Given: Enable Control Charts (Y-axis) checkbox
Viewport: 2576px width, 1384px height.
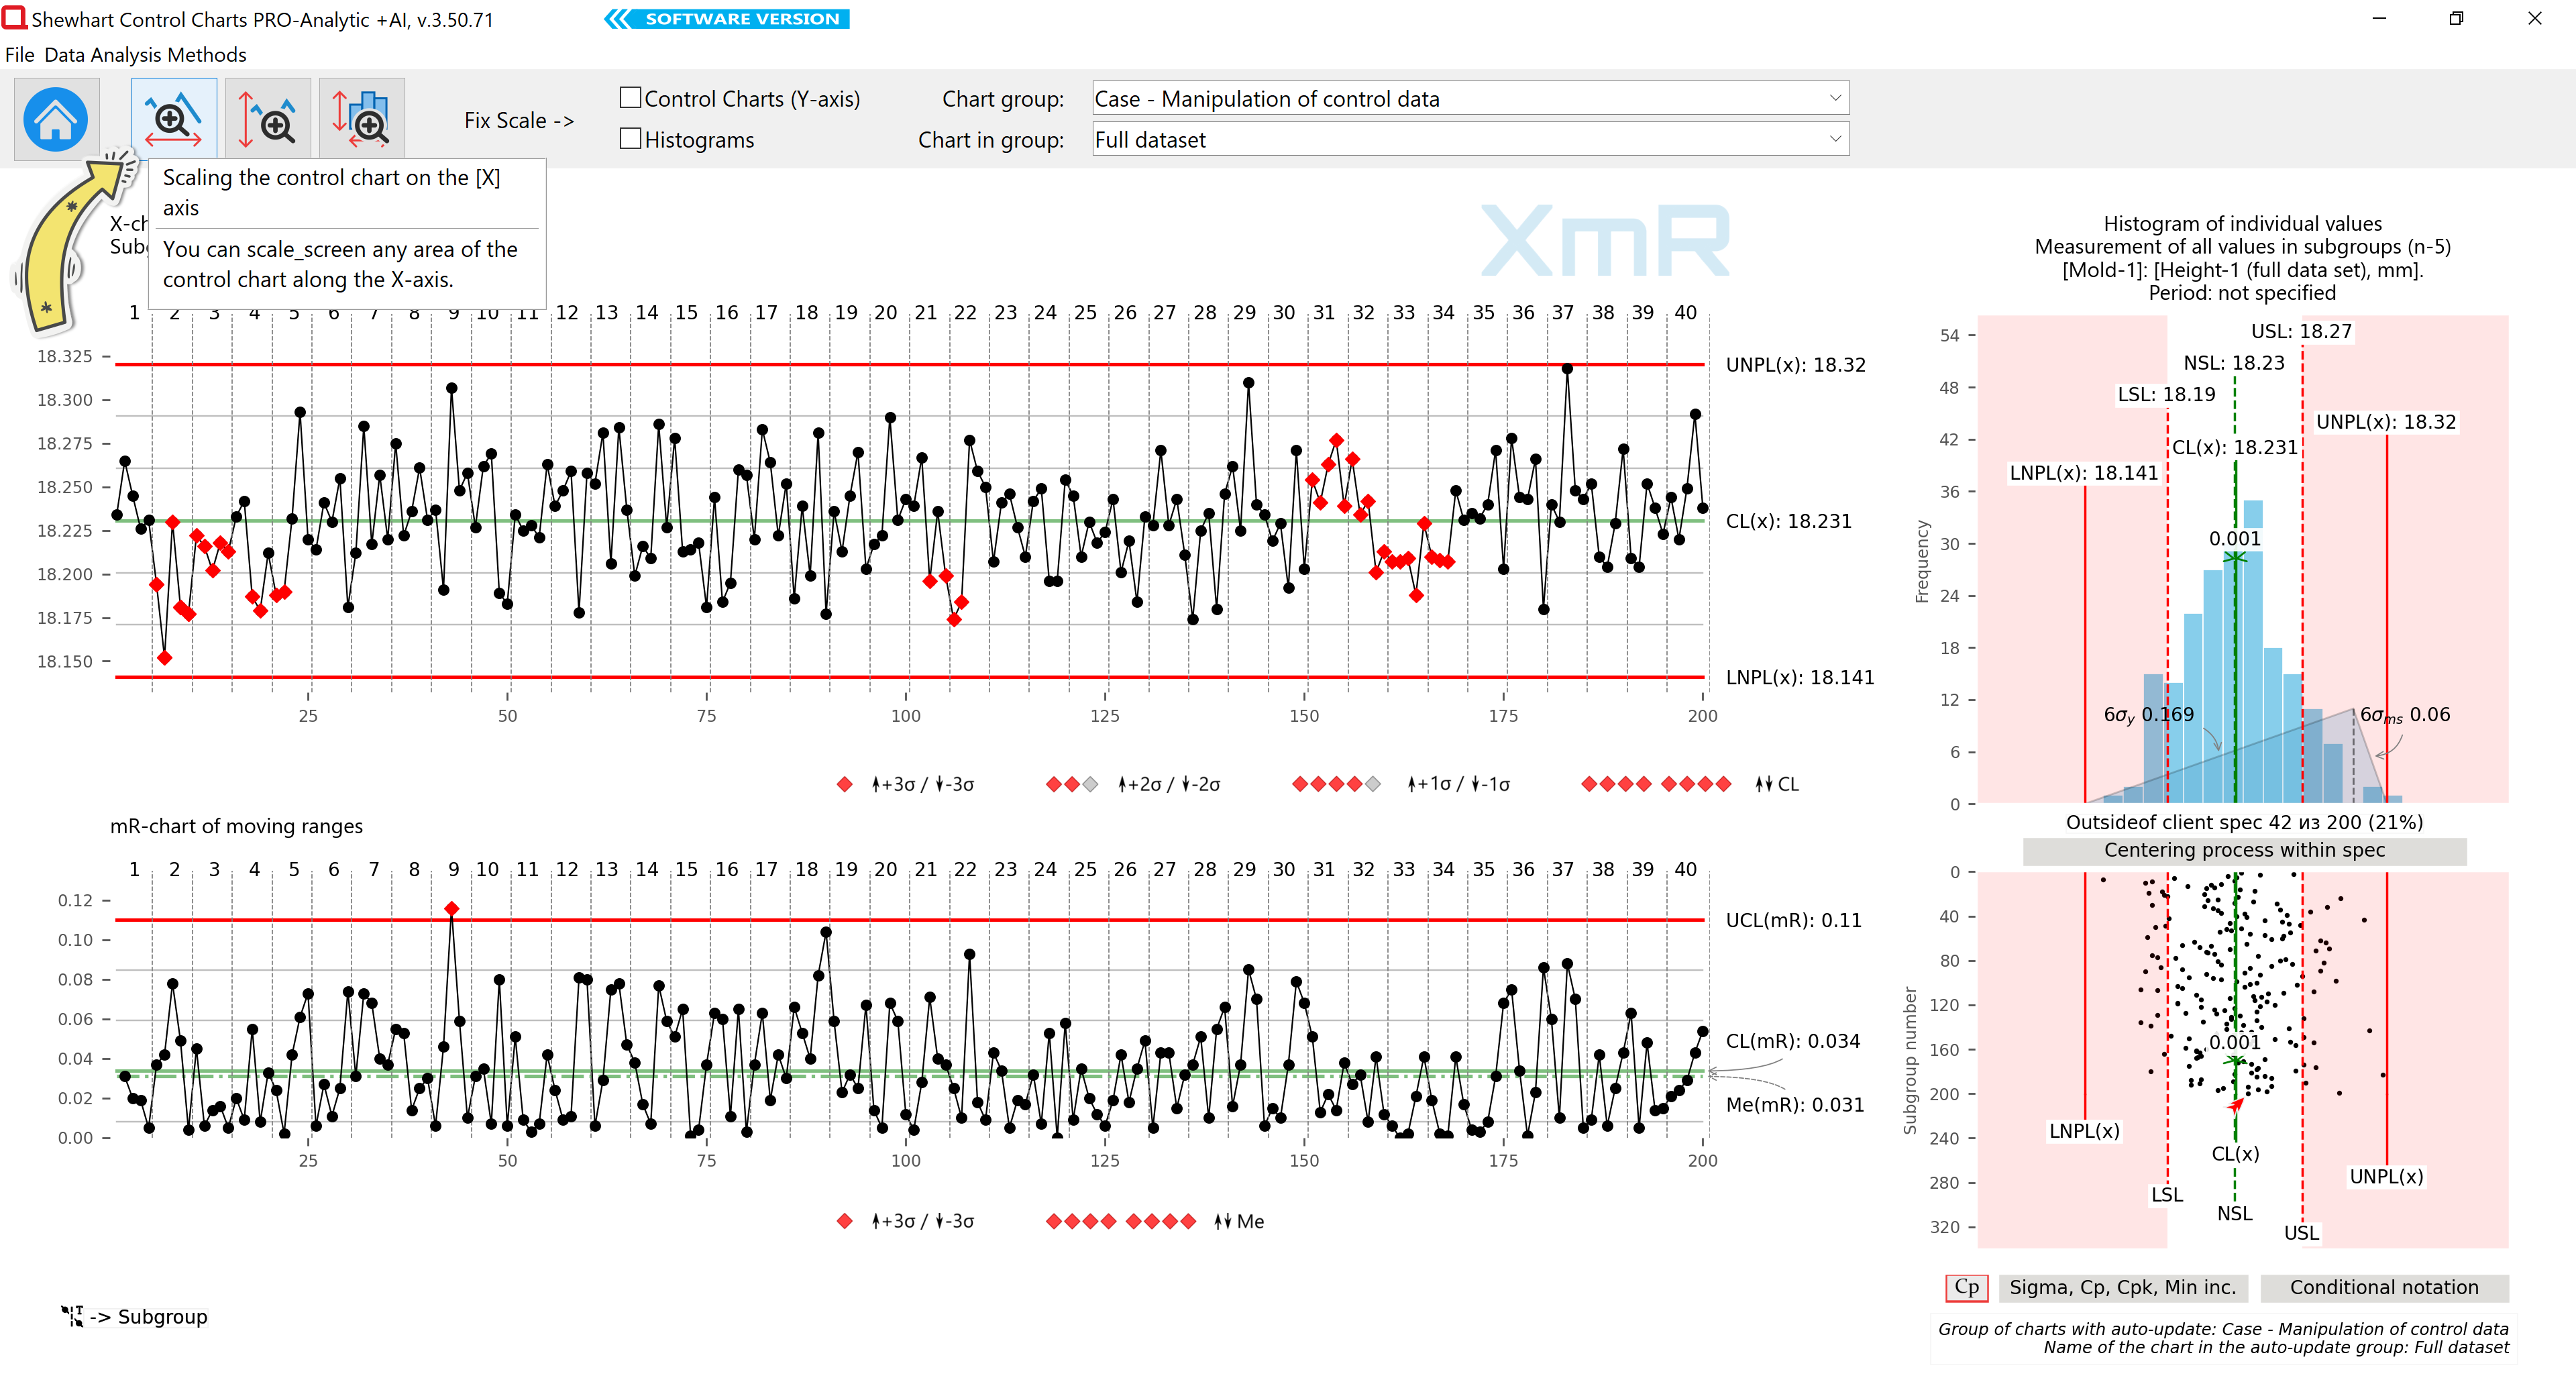Looking at the screenshot, I should pyautogui.click(x=630, y=98).
